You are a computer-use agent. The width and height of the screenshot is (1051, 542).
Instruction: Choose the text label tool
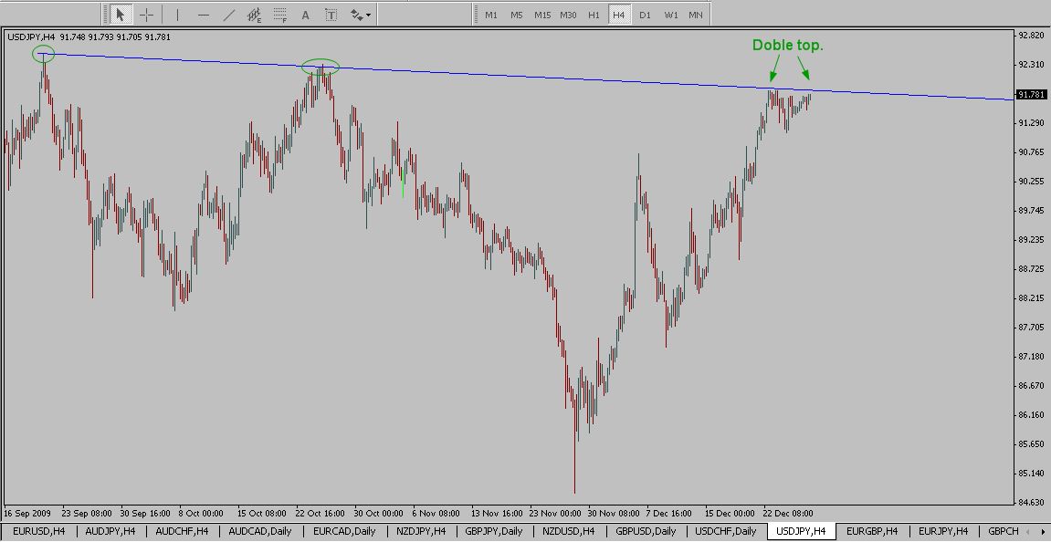(x=331, y=15)
